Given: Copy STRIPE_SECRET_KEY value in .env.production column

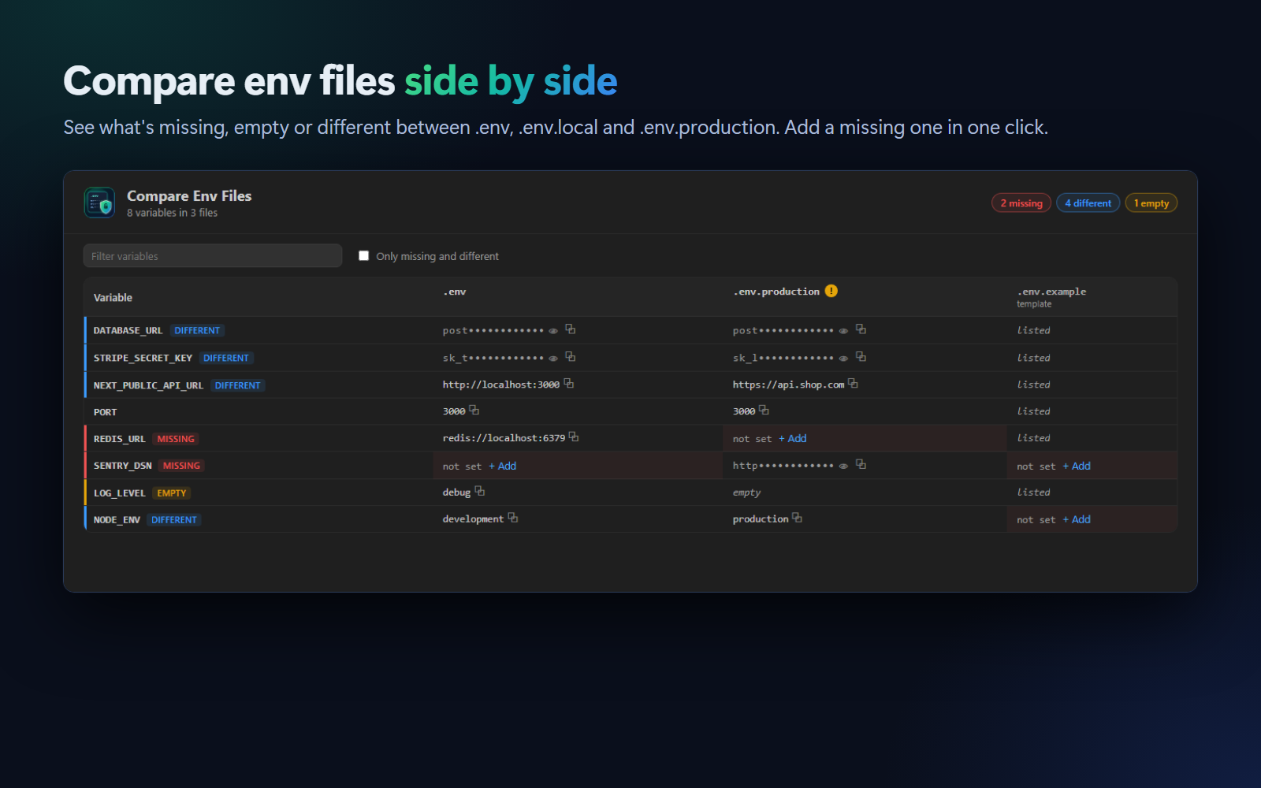Looking at the screenshot, I should (x=861, y=357).
